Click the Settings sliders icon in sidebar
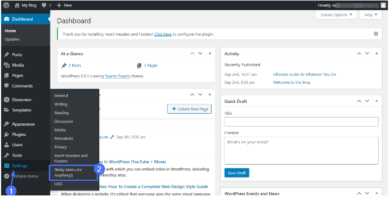This screenshot has height=203, width=389. tap(7, 166)
